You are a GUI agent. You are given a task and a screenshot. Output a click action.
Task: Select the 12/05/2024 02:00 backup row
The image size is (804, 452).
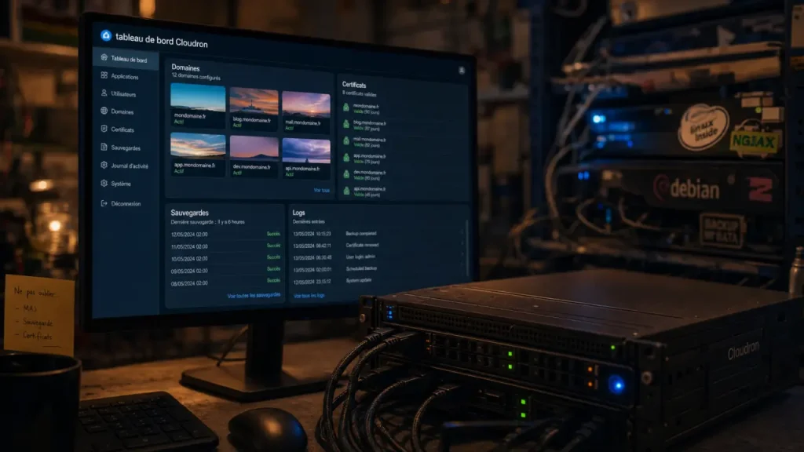point(225,234)
